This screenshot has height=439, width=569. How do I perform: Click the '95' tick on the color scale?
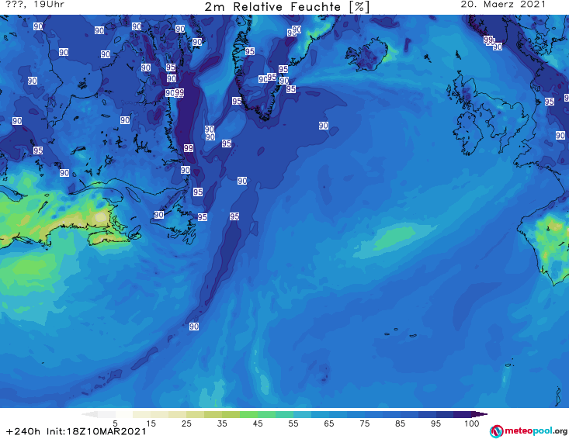(x=435, y=423)
